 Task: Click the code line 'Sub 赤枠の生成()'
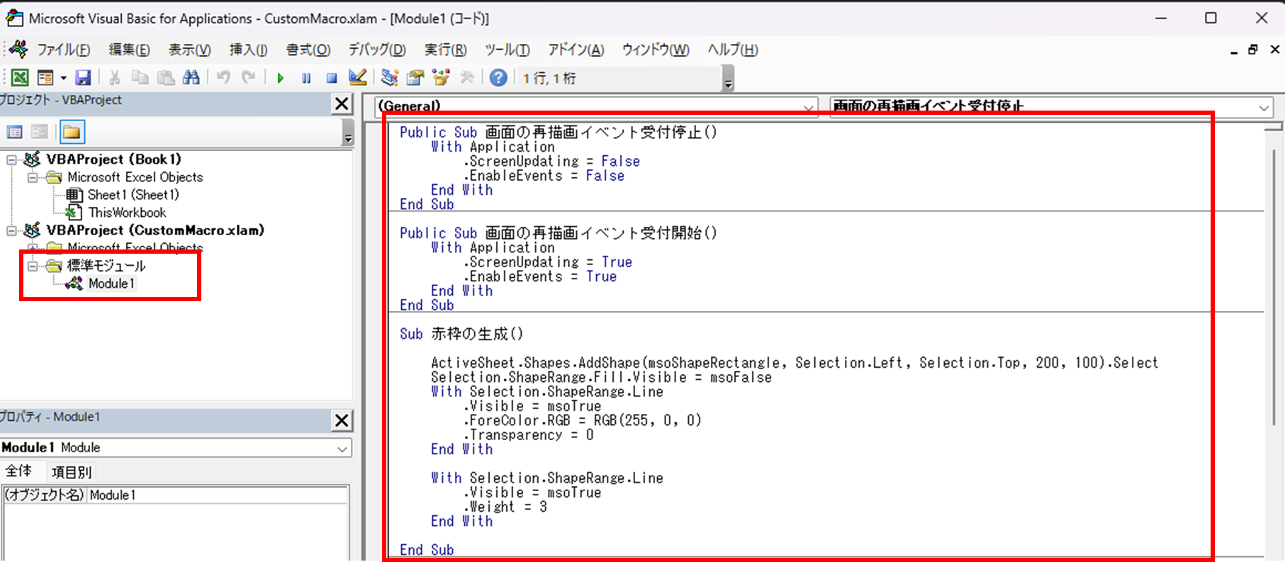point(461,334)
